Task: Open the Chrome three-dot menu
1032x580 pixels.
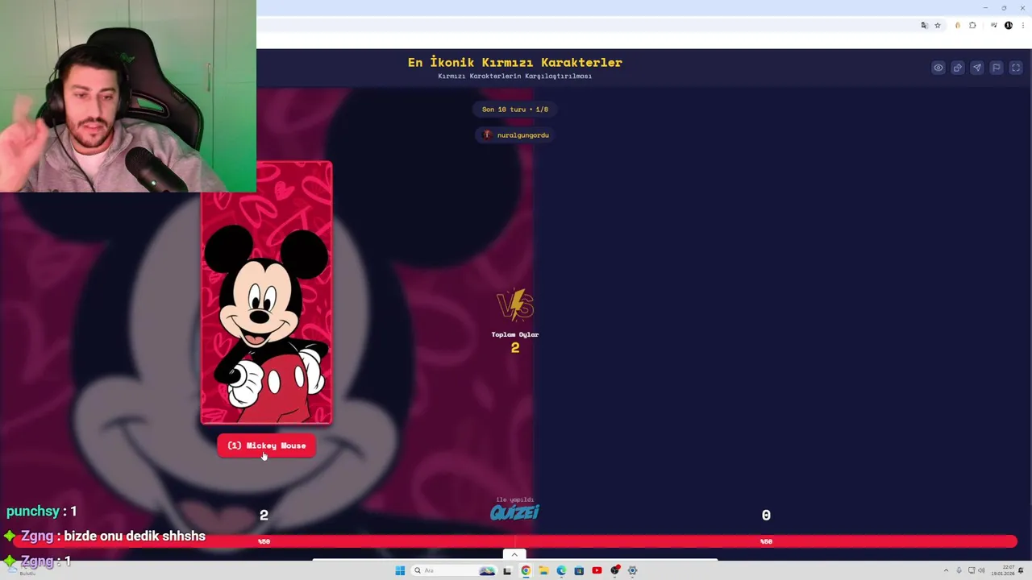Action: pyautogui.click(x=1023, y=26)
